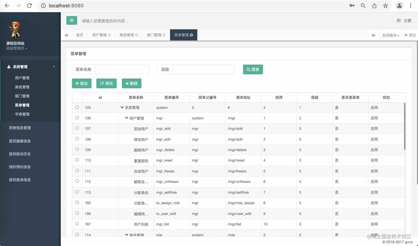
Task: Switch to the 角色管理 tab
Action: tap(127, 35)
